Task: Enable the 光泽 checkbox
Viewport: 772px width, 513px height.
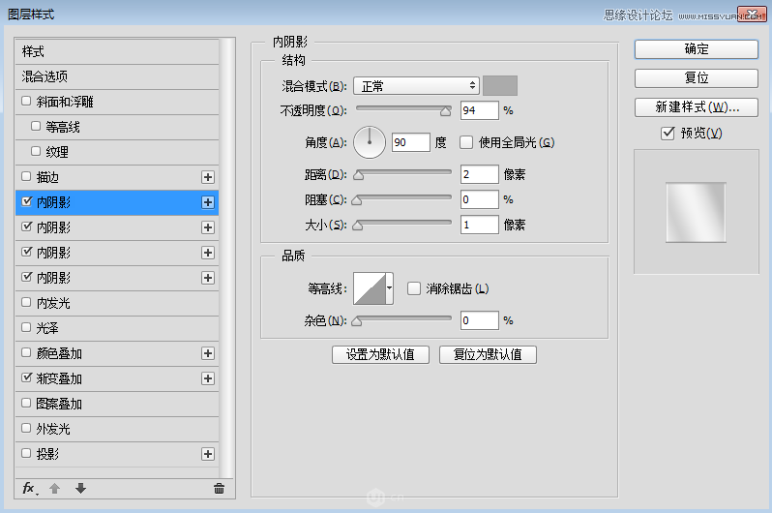Action: tap(26, 327)
